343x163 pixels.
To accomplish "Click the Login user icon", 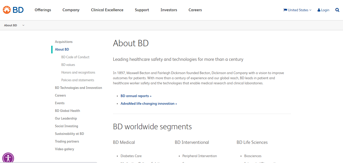I will (x=319, y=10).
